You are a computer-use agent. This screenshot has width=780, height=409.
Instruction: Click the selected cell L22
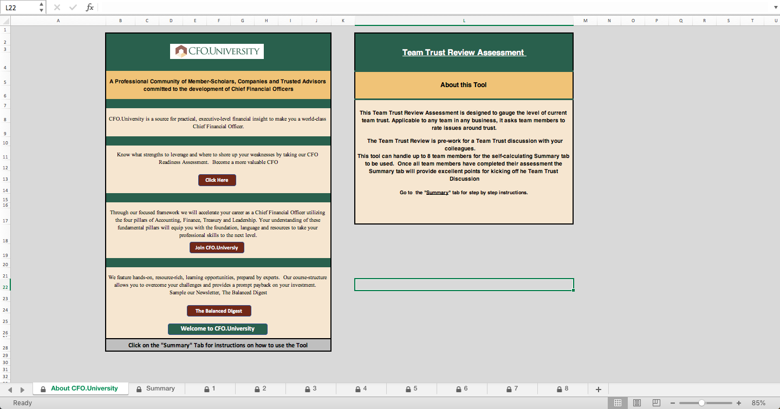[x=464, y=285]
